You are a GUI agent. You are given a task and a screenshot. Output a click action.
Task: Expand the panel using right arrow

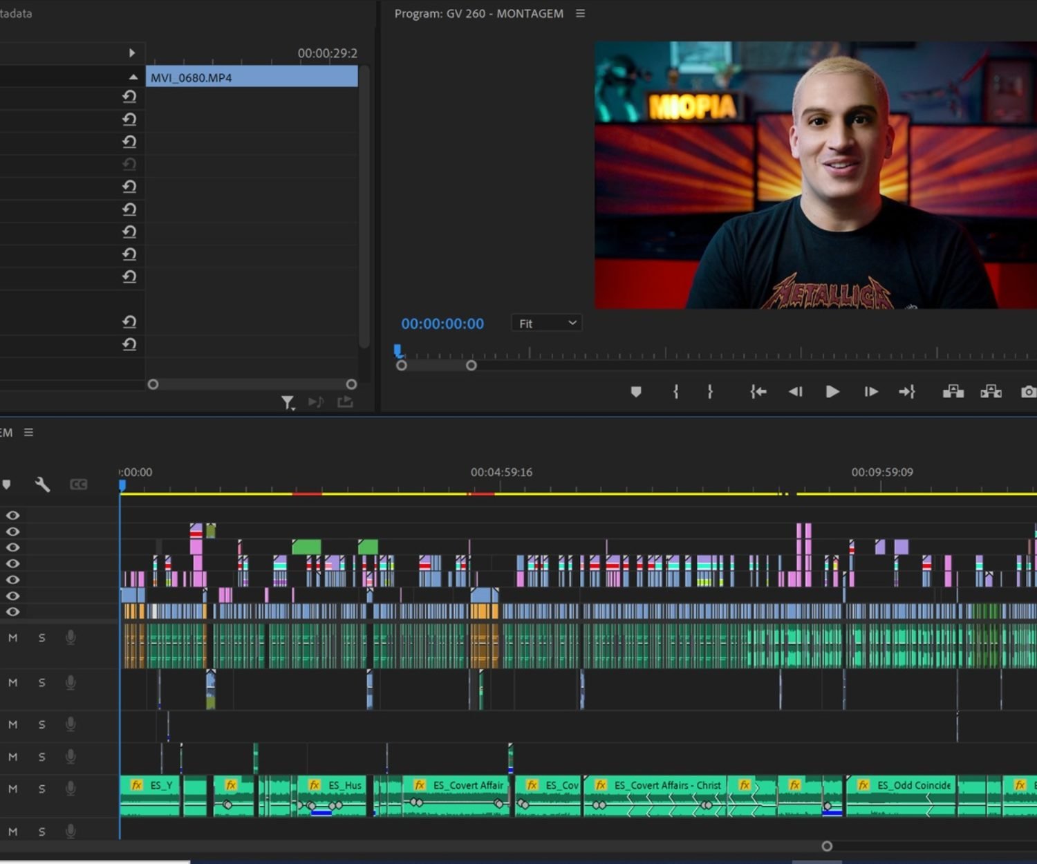coord(131,53)
